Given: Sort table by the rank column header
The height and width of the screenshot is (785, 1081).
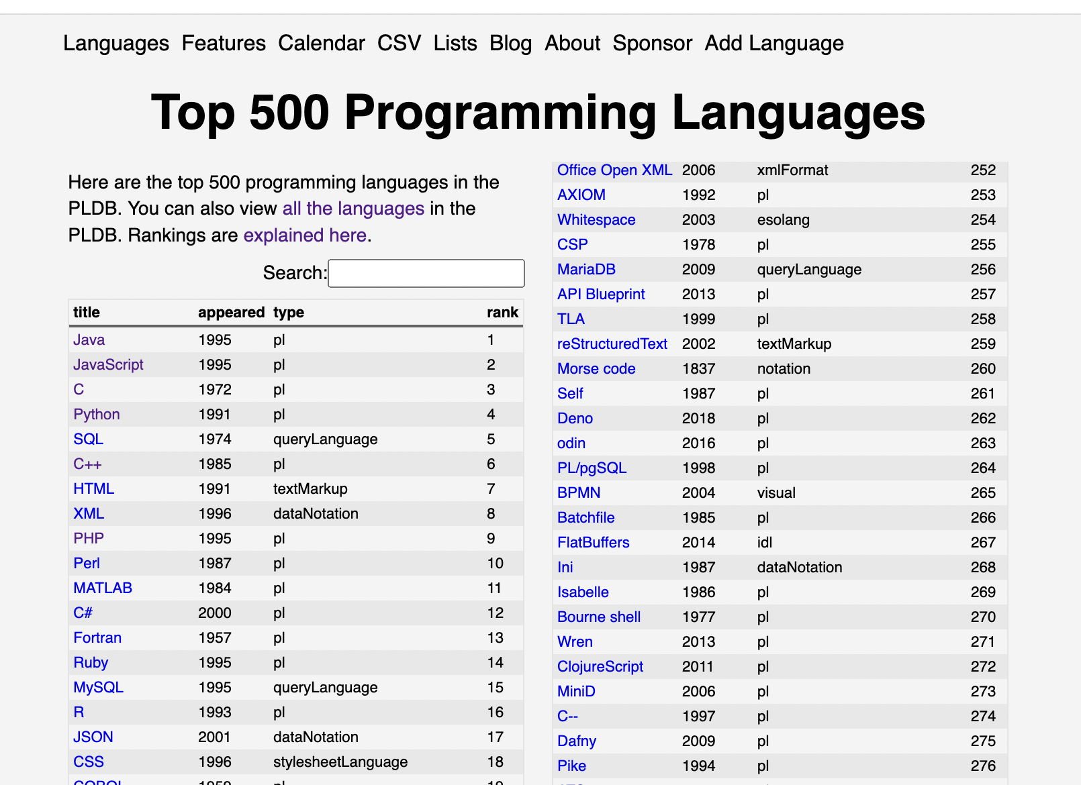Looking at the screenshot, I should pyautogui.click(x=502, y=312).
